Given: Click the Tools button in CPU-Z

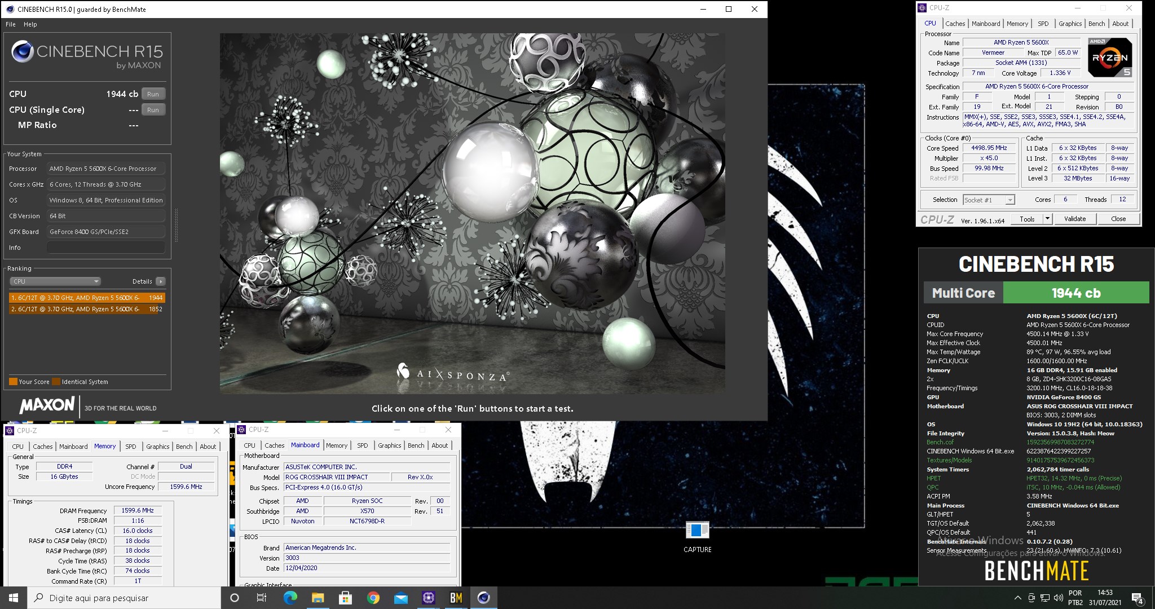Looking at the screenshot, I should (x=1027, y=219).
